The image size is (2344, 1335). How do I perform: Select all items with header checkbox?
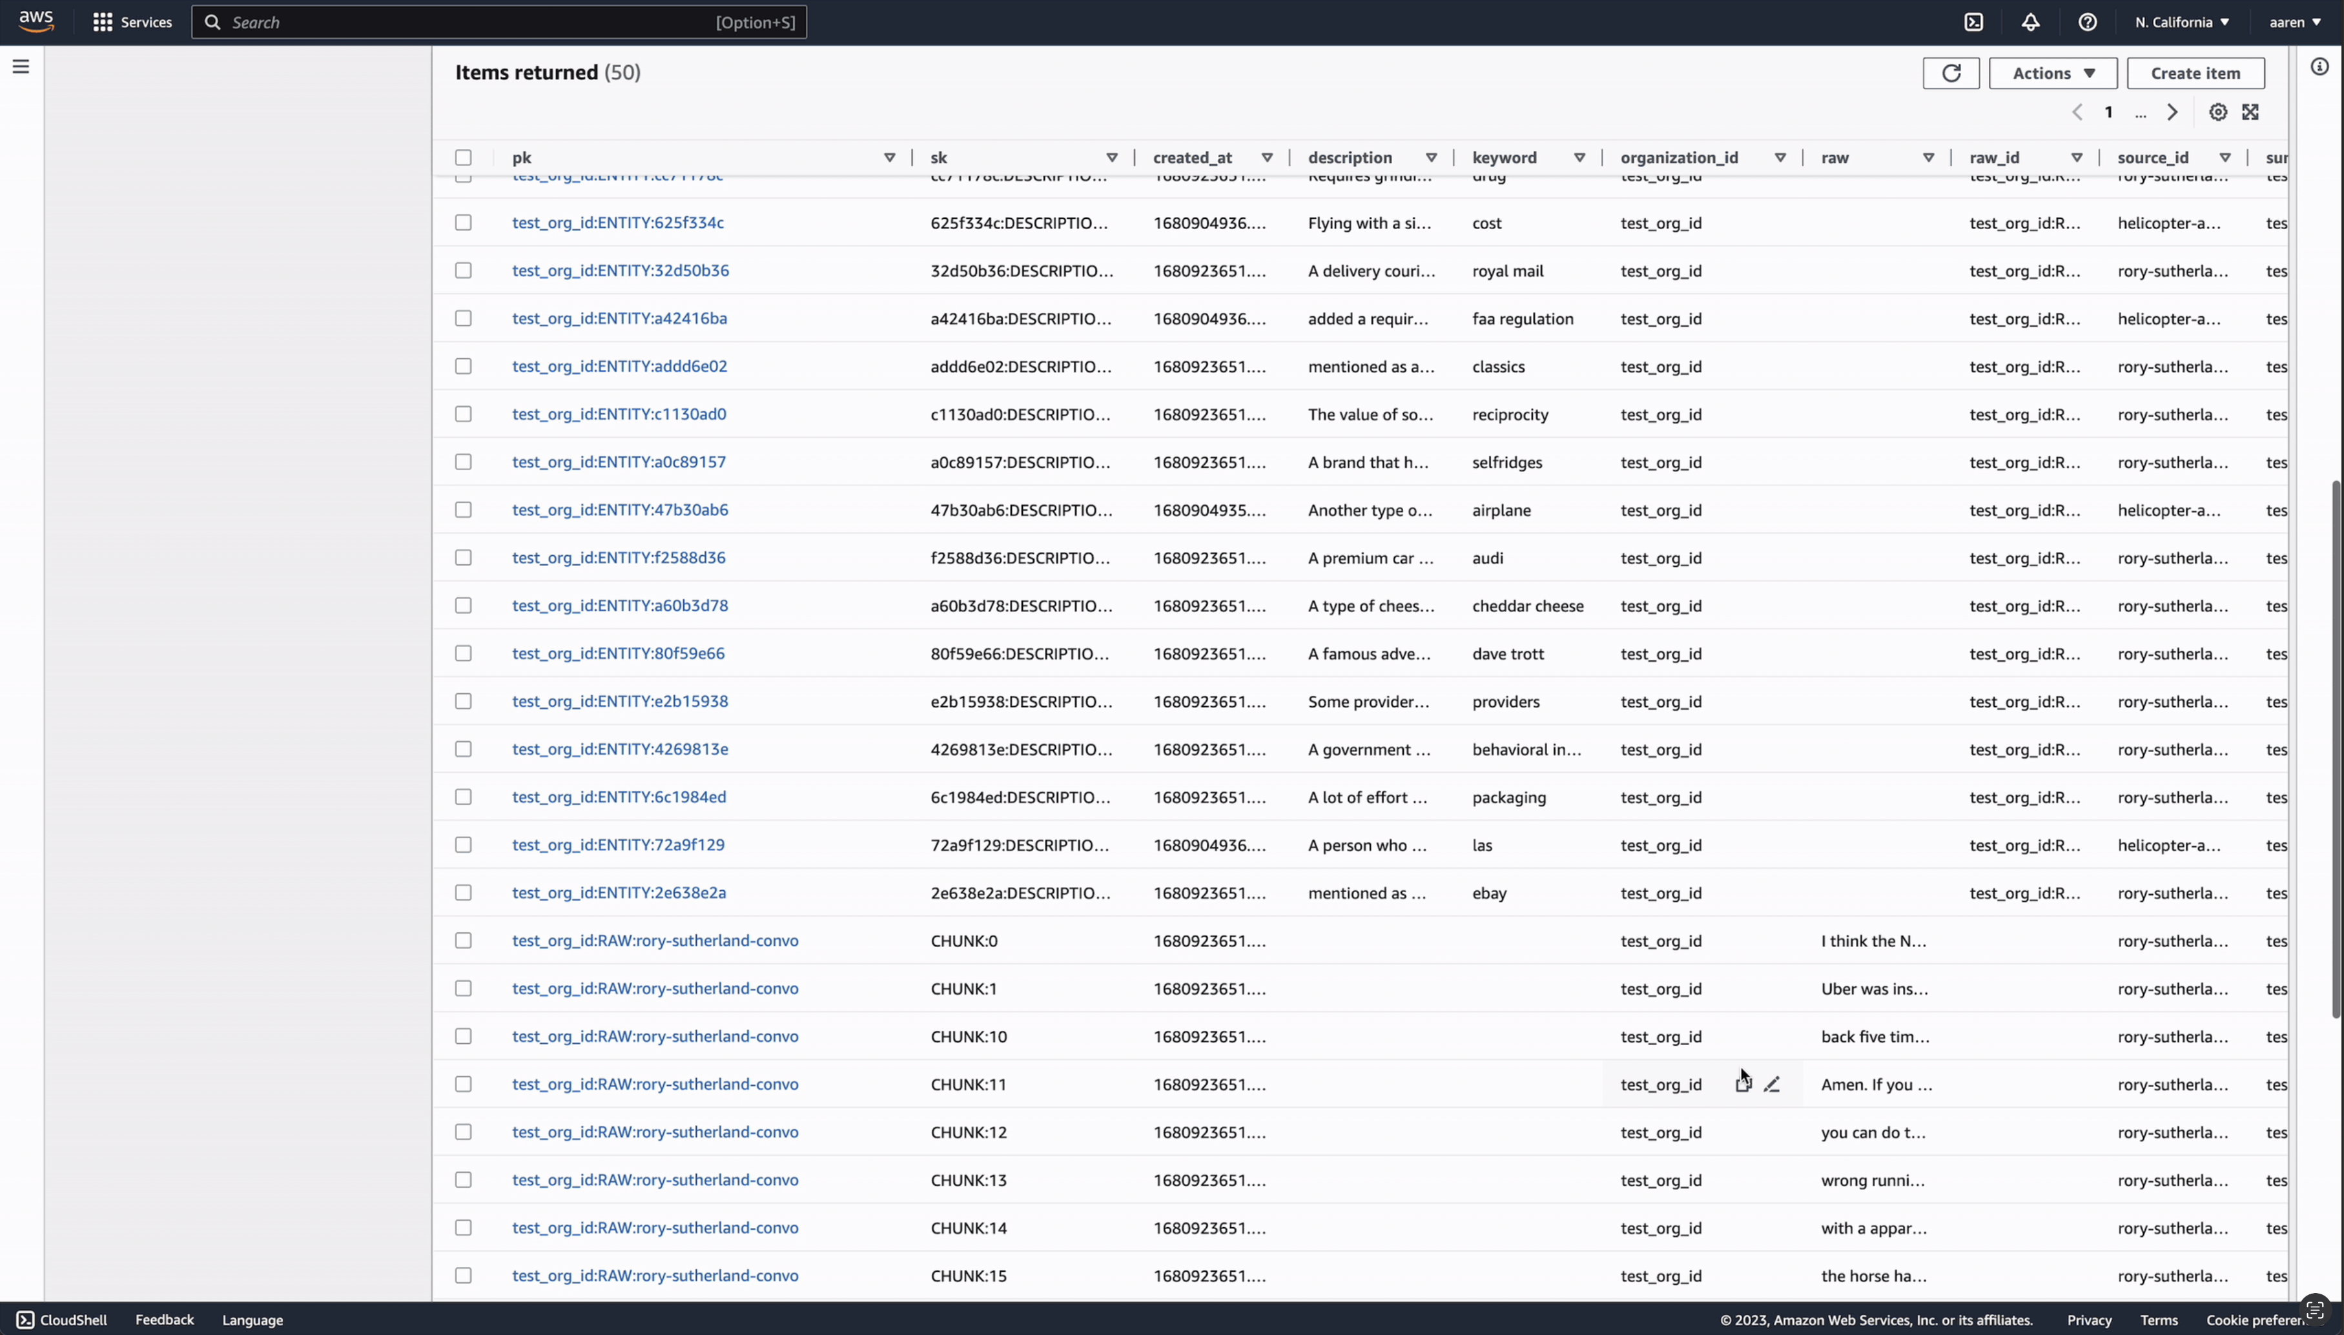[463, 158]
